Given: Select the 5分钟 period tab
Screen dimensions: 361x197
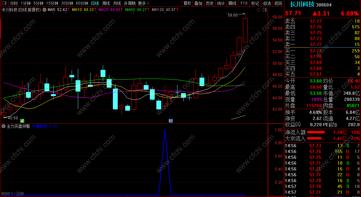Looking at the screenshot, I should (38, 3).
